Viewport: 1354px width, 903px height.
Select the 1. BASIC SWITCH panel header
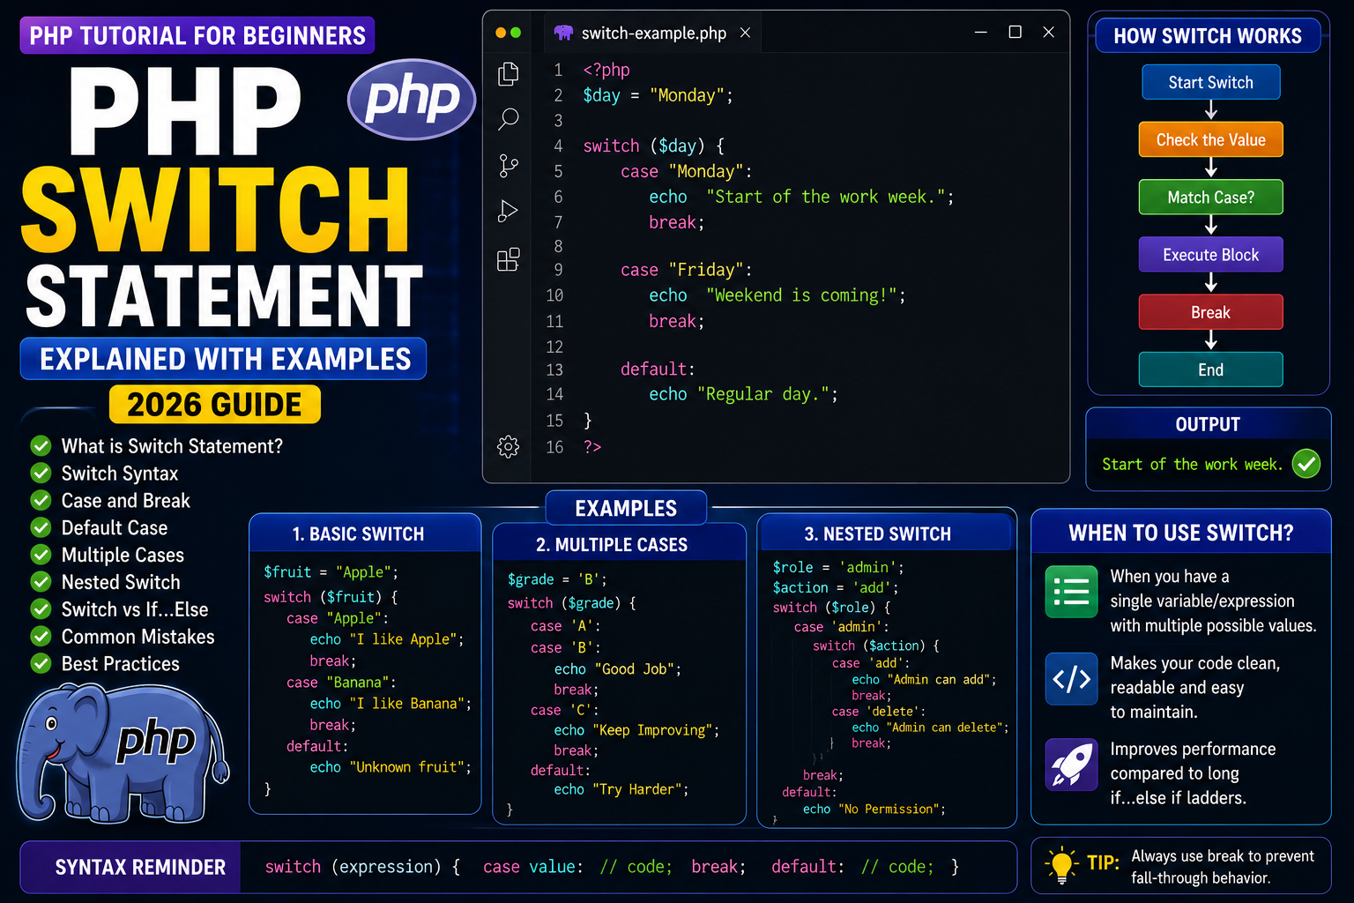coord(364,534)
